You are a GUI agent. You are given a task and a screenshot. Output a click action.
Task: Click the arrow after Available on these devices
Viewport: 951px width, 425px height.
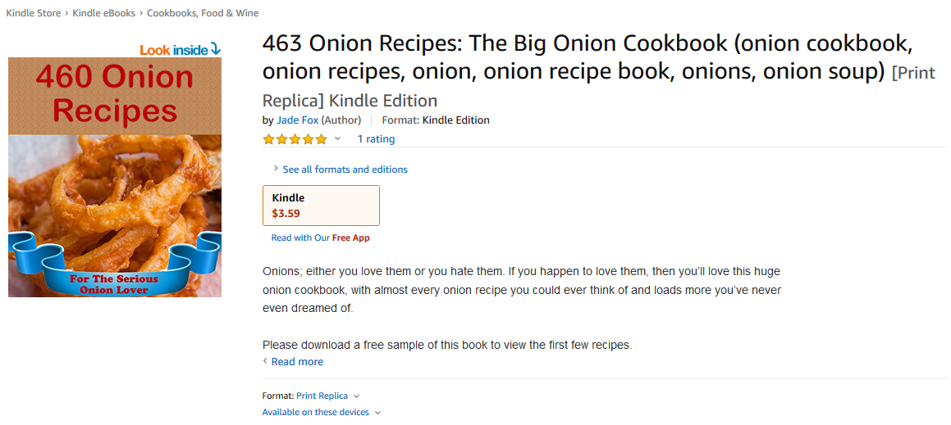[x=377, y=412]
